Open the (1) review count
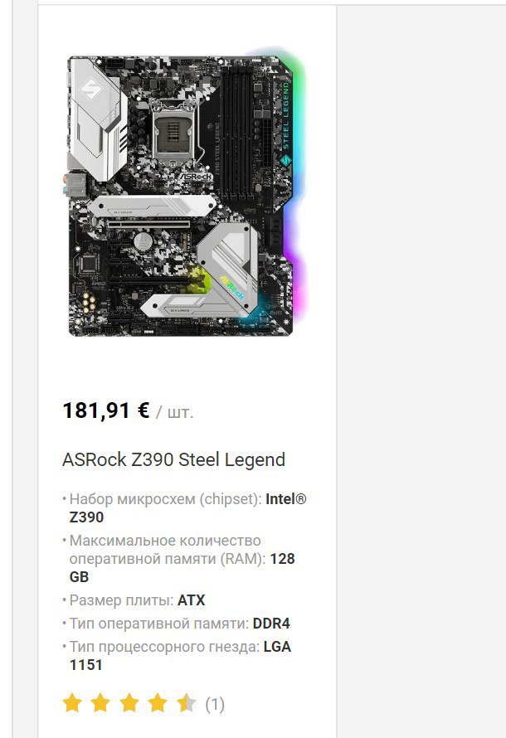The height and width of the screenshot is (738, 506). click(215, 704)
